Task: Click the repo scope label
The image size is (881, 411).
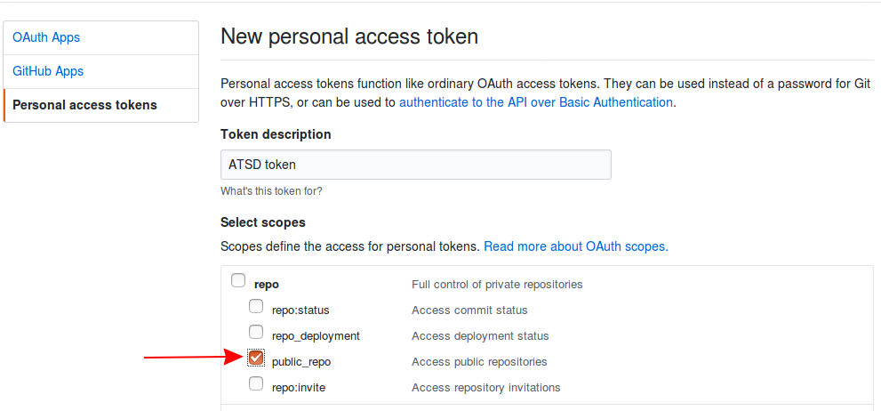Action: (267, 285)
